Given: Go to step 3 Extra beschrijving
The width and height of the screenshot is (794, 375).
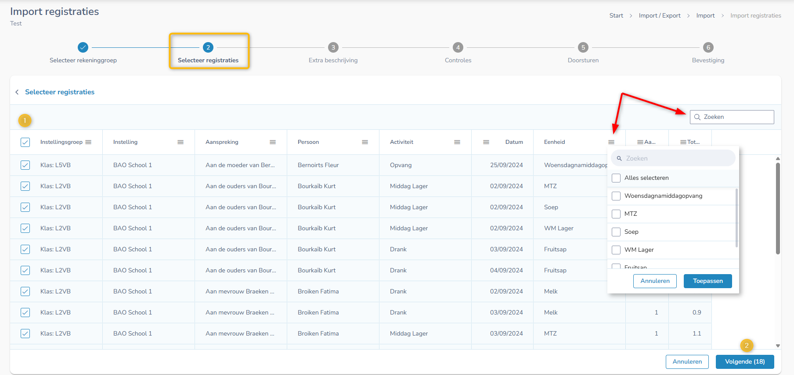Looking at the screenshot, I should [x=333, y=47].
